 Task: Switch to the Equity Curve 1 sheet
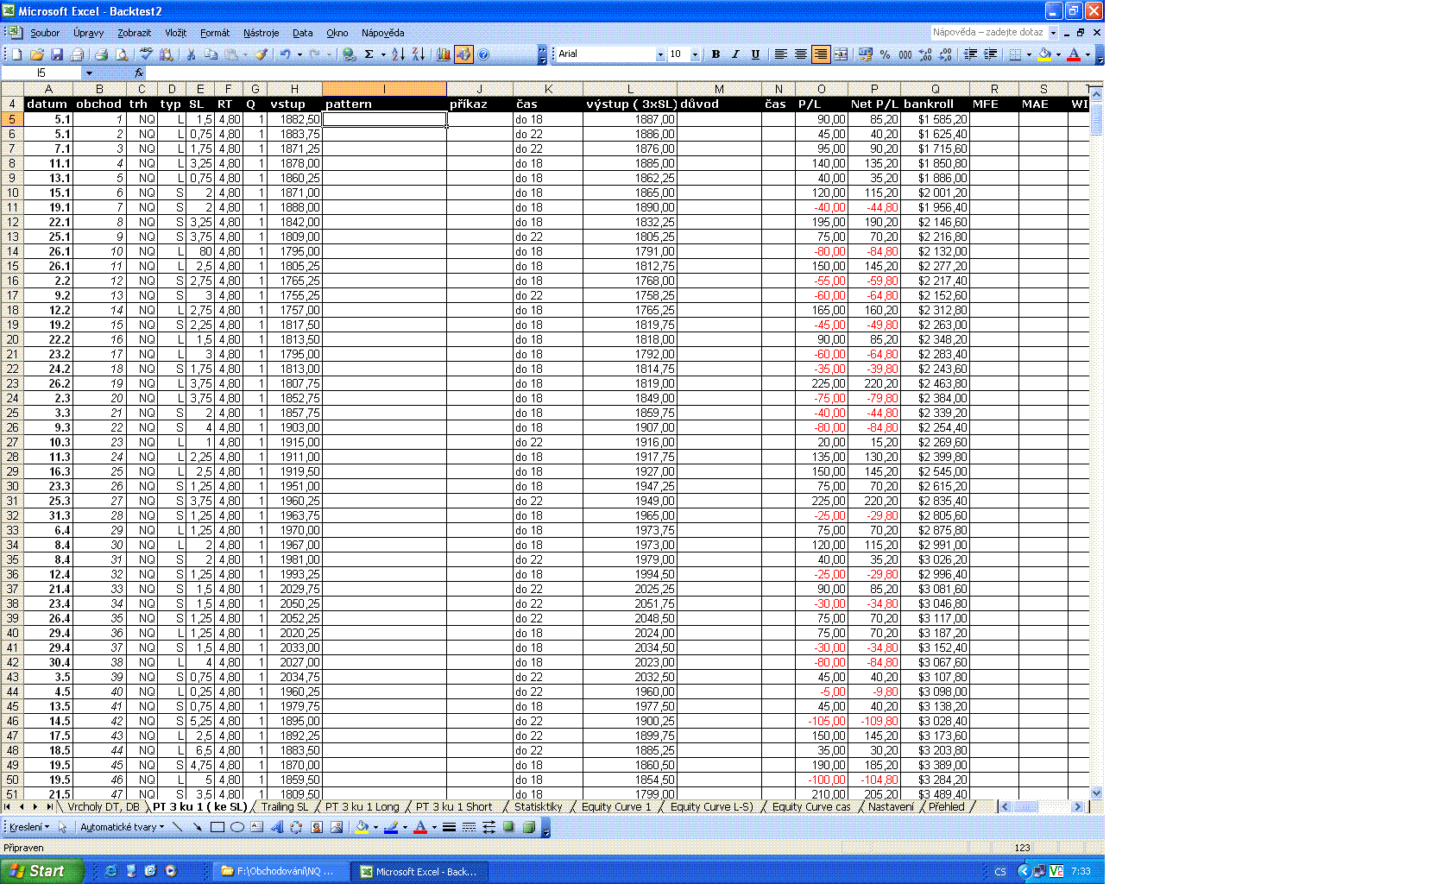click(616, 807)
